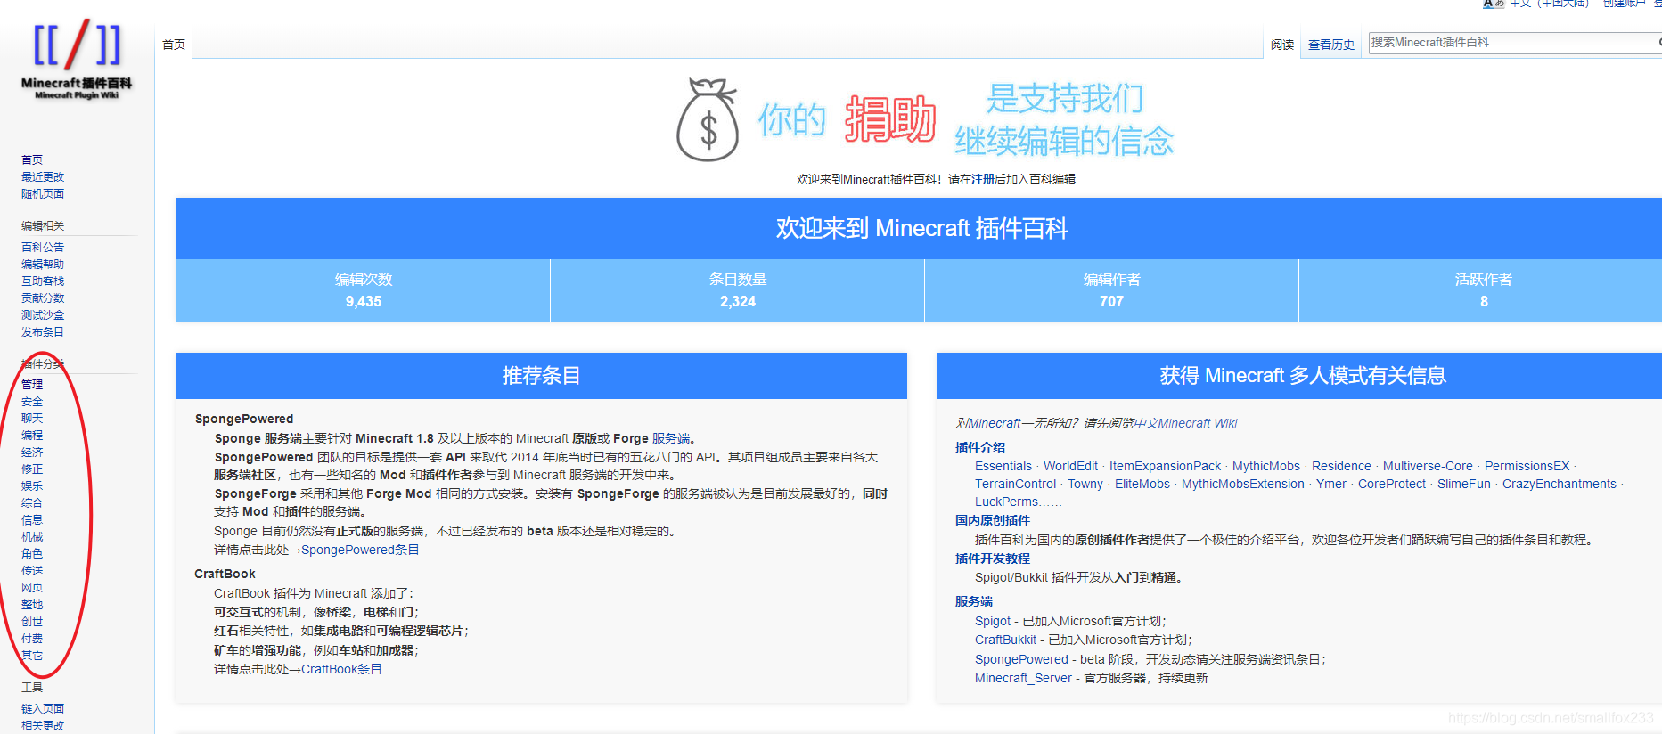Image resolution: width=1662 pixels, height=734 pixels.
Task: Open the CraftBukkit server link
Action: [1005, 640]
